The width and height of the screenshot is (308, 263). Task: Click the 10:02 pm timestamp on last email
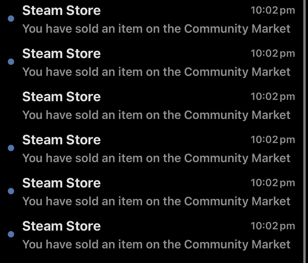pyautogui.click(x=272, y=226)
